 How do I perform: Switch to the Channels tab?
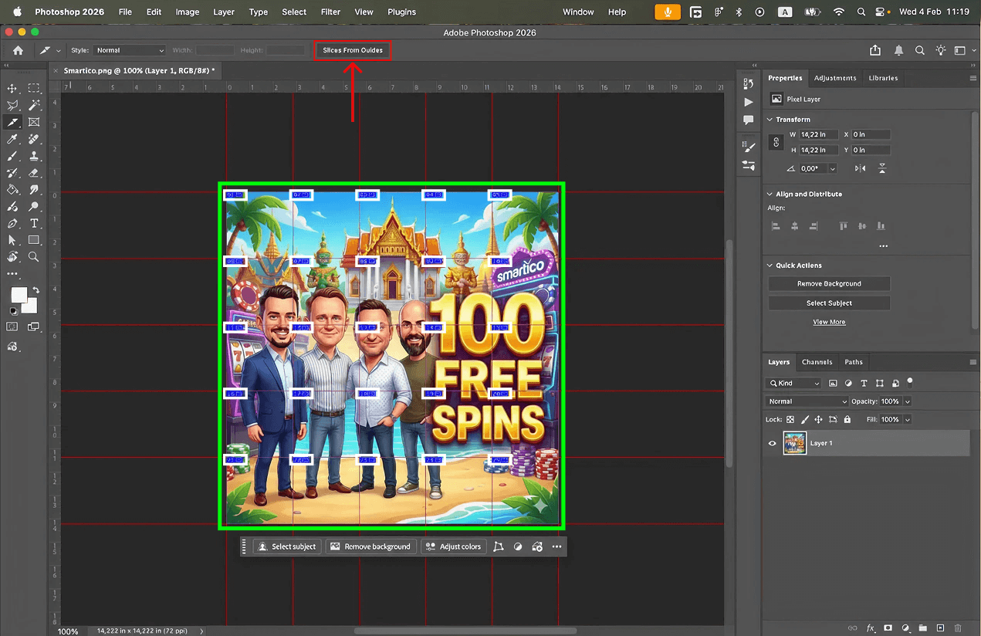(x=817, y=362)
